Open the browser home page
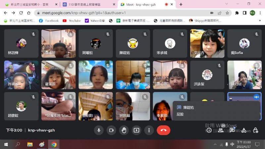Image resolution: width=265 pixels, height=149 pixels. click(x=29, y=13)
